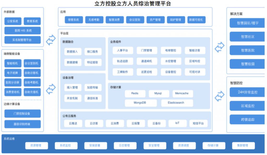Viewport: 267px width, 155px height.
Task: Pick the 面容识别终端 edge device
Action: (x=23, y=124)
